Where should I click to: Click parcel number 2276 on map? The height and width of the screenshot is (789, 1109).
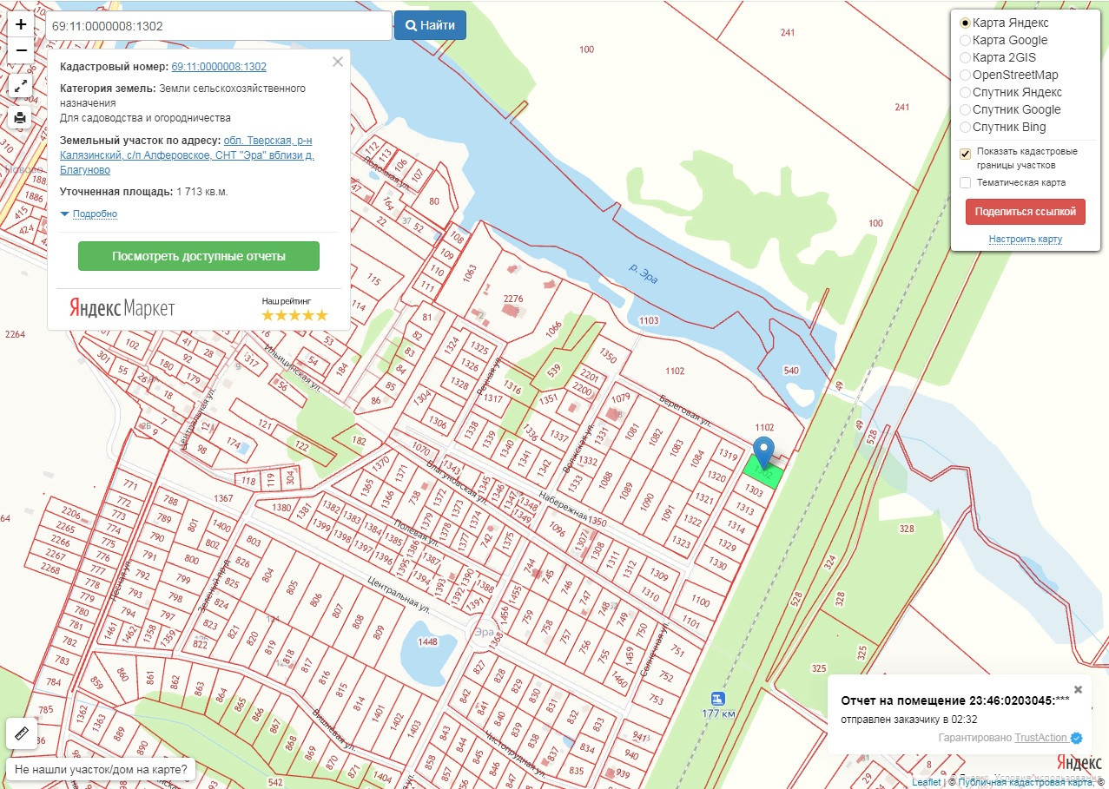513,299
